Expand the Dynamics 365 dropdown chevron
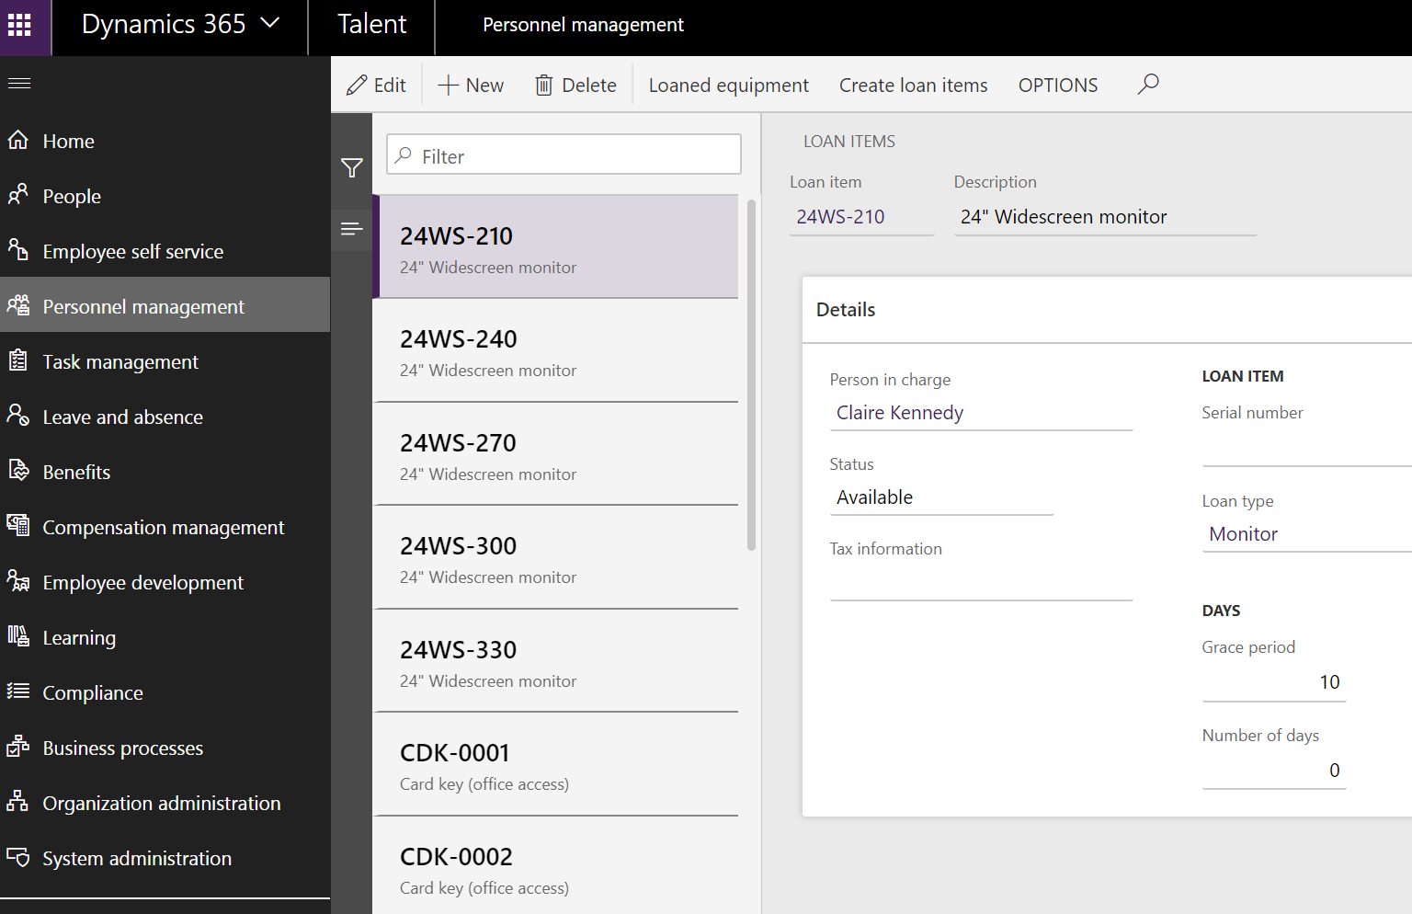This screenshot has height=914, width=1412. tap(270, 24)
